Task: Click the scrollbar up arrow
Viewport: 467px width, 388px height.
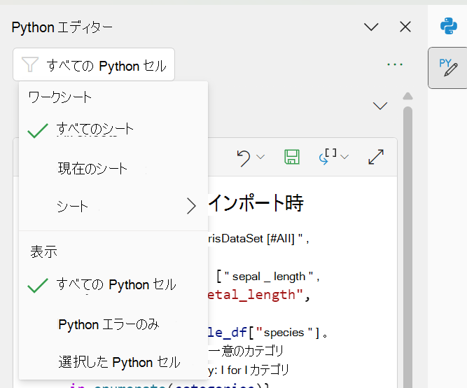Action: coord(407,96)
